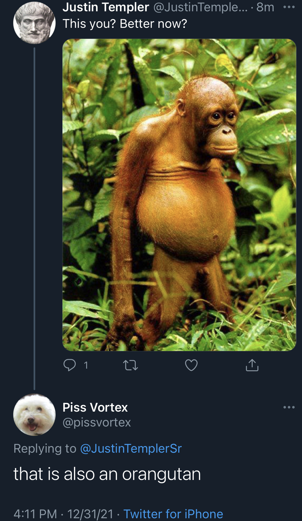302x521 pixels.
Task: Click the Twitter for iPhone source link
Action: (173, 514)
